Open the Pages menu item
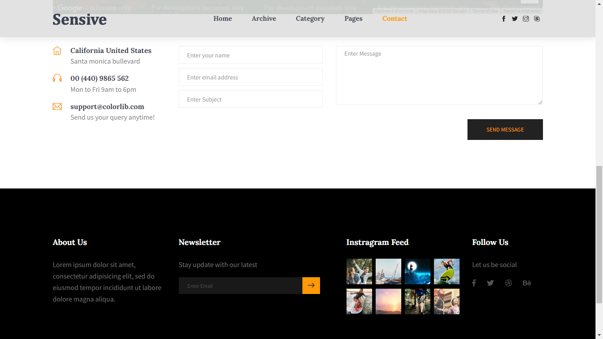The width and height of the screenshot is (603, 339). 354,19
